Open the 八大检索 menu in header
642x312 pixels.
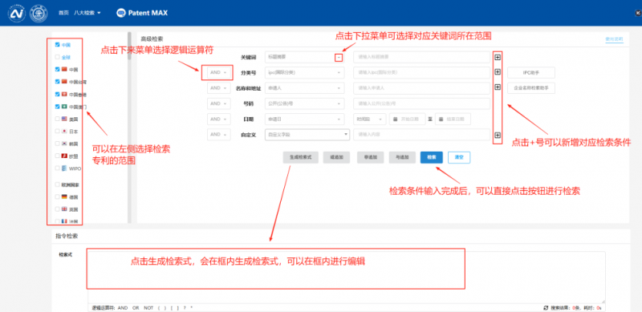tap(87, 13)
